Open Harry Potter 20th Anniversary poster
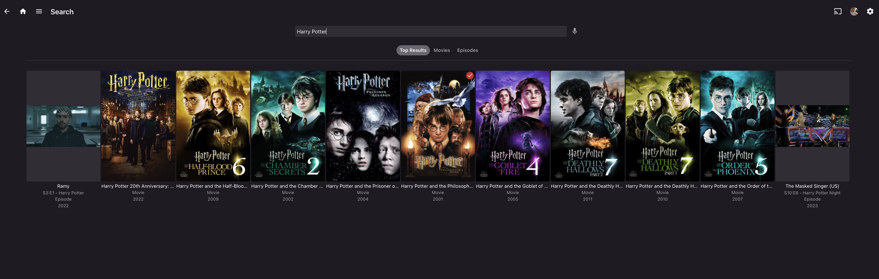The width and height of the screenshot is (879, 279). click(x=138, y=126)
